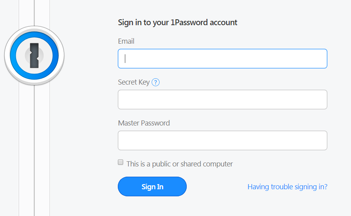
Task: Click the 'This is a public or shared computer' label
Action: (x=180, y=164)
